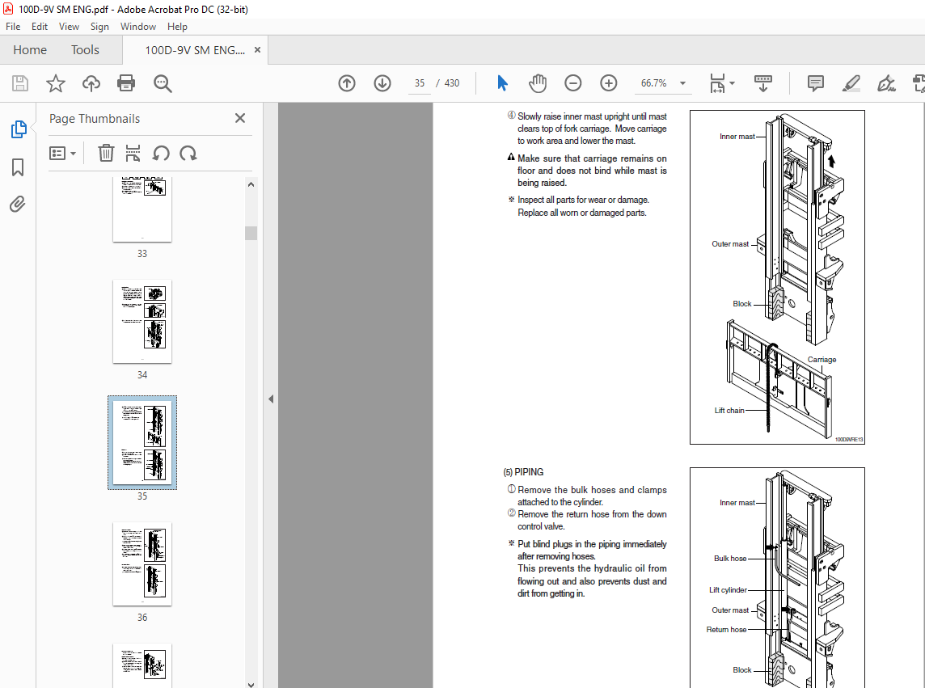This screenshot has width=925, height=688.
Task: Click the Save file icon
Action: click(20, 83)
